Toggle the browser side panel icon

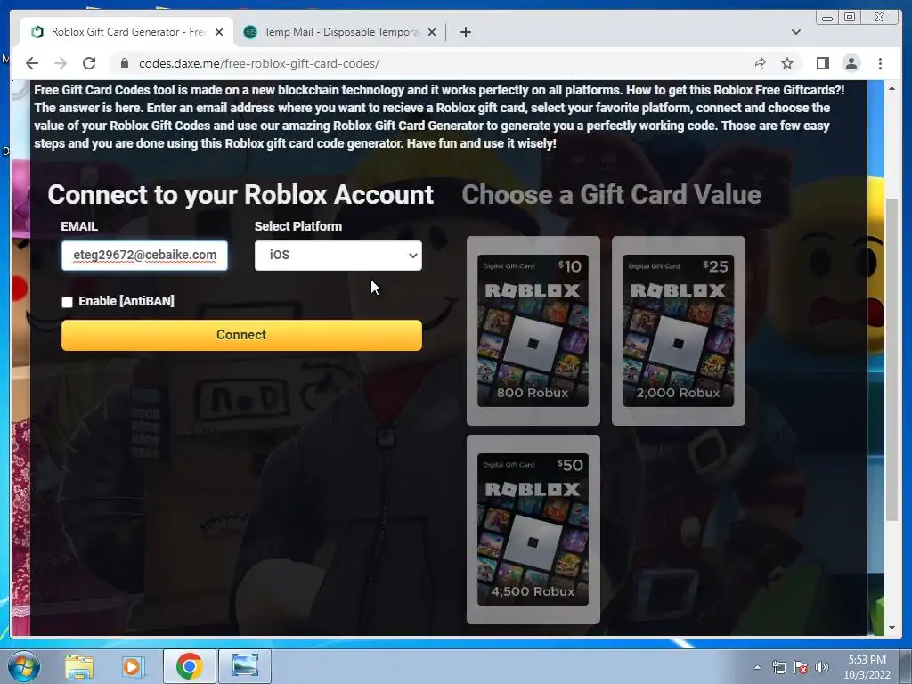822,63
